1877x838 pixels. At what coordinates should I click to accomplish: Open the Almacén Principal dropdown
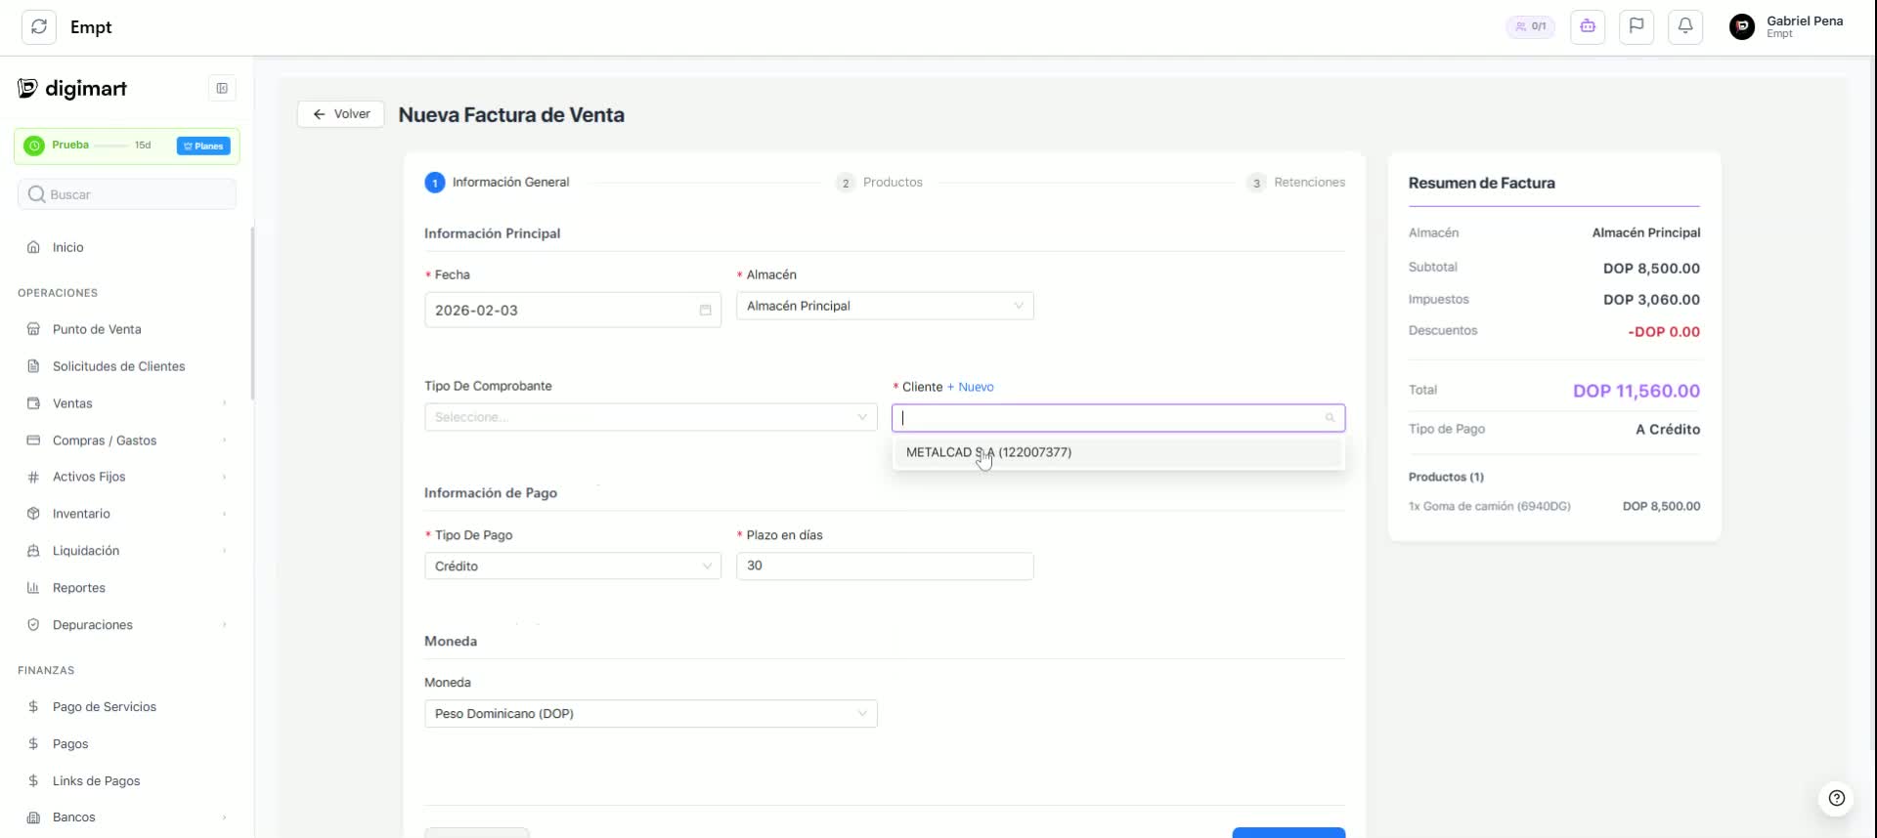[884, 307]
